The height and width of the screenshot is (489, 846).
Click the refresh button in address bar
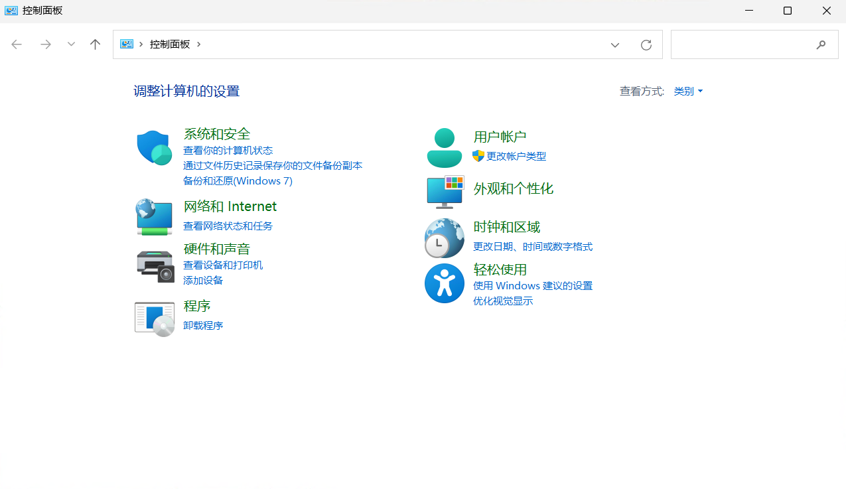click(646, 44)
